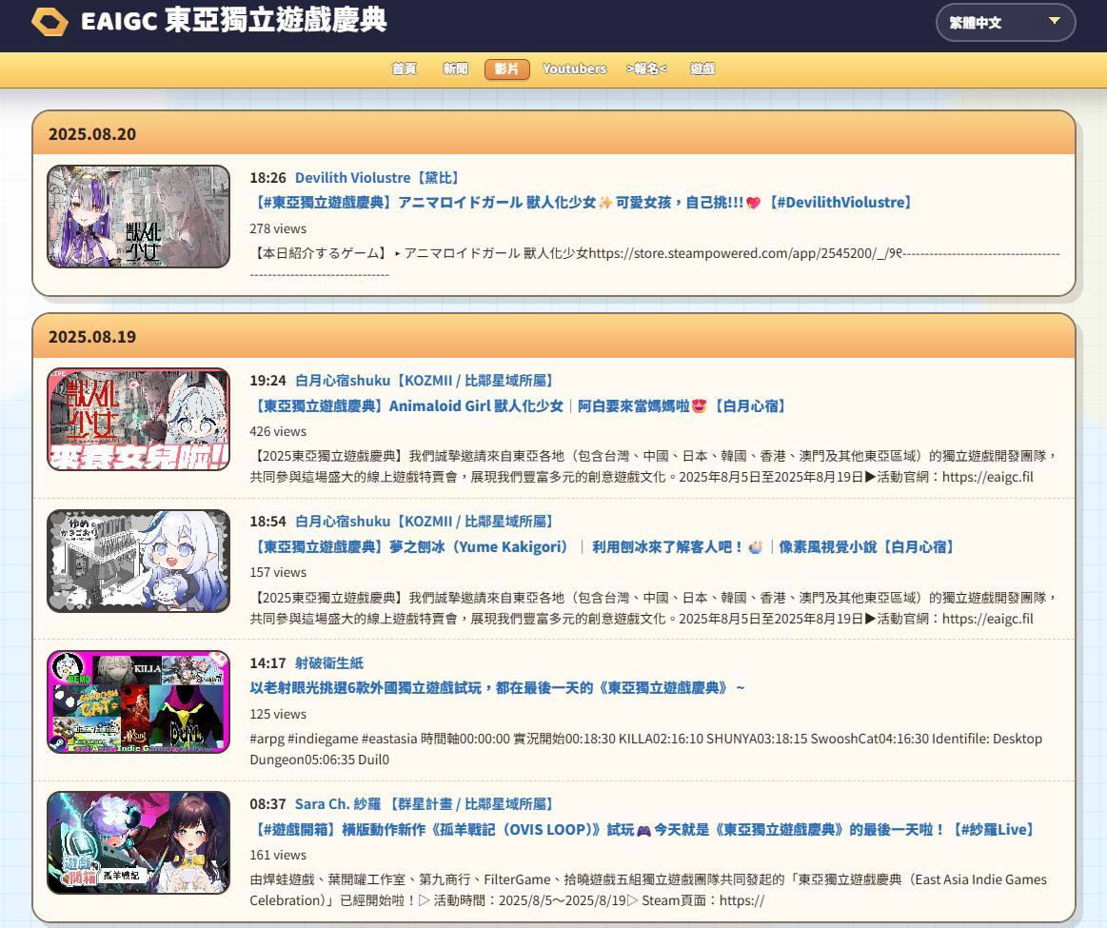Open the 射破衛生紙 six-game collage thumbnail

(x=138, y=701)
